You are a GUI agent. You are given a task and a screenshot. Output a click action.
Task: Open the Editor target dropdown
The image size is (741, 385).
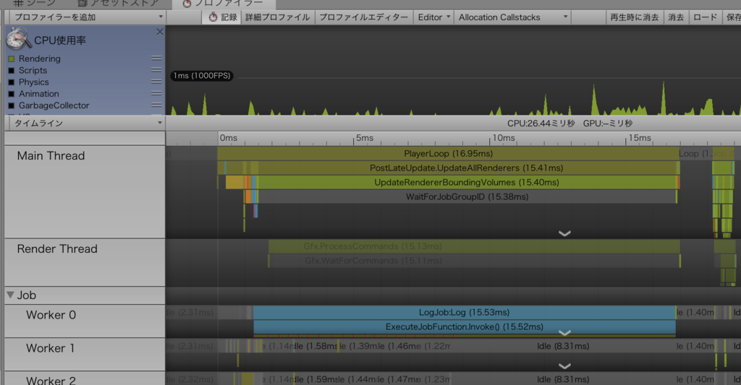433,17
